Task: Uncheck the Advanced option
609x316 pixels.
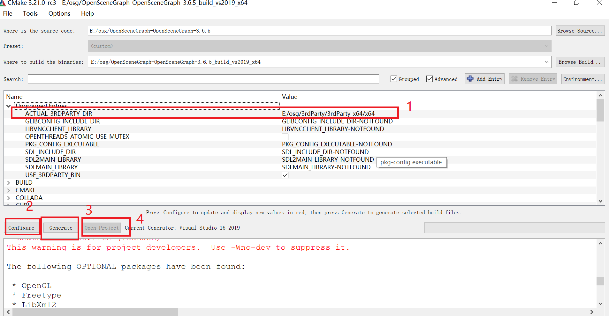Action: (430, 79)
